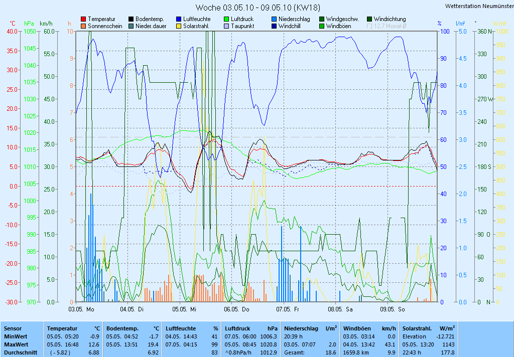This screenshot has width=514, height=357.
Task: Click the average temperature value 6.88
Action: pyautogui.click(x=94, y=353)
